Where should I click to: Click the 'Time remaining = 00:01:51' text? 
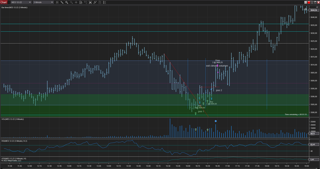point(296,114)
